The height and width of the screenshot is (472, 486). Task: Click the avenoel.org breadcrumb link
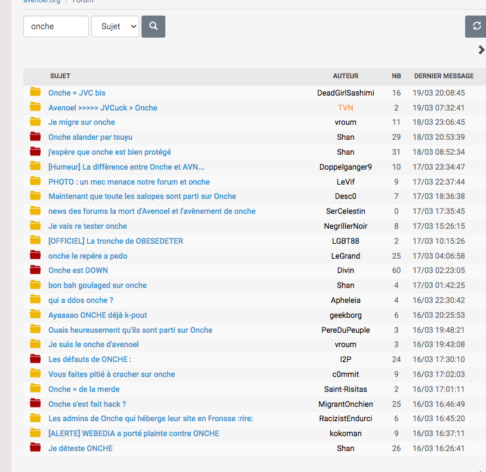pos(42,2)
